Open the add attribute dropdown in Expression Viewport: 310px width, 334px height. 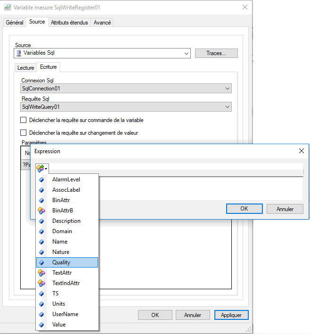pos(41,168)
